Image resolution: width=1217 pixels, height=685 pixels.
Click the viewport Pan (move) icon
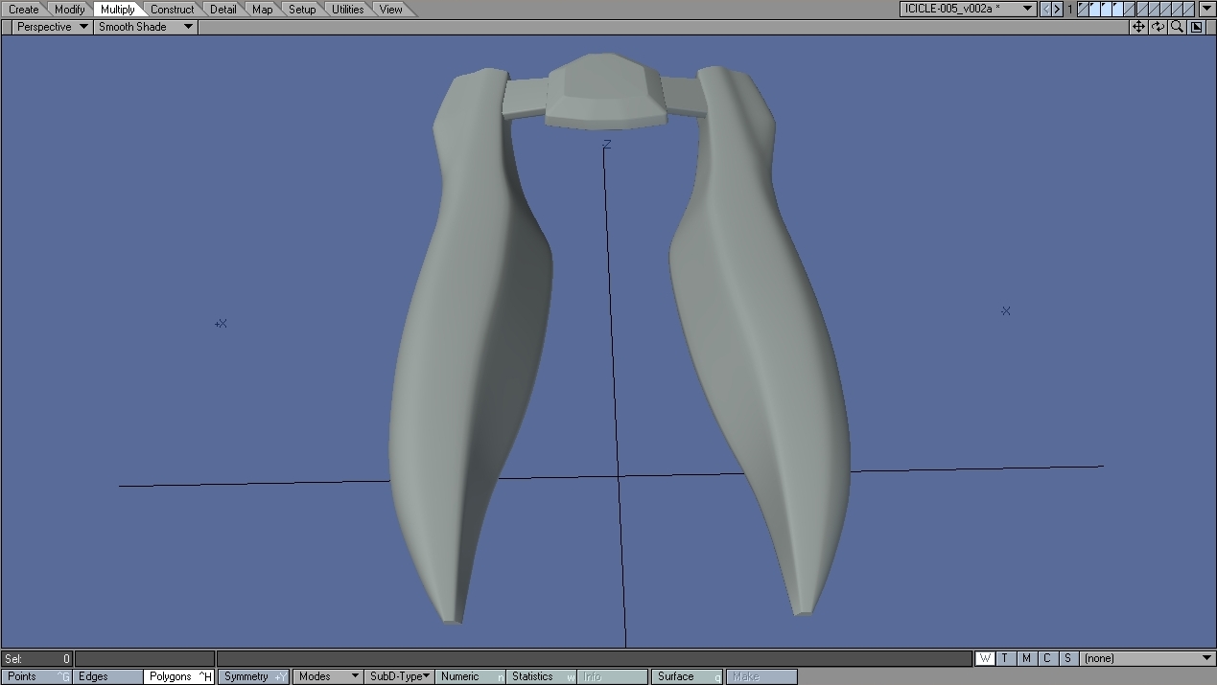[x=1138, y=27]
